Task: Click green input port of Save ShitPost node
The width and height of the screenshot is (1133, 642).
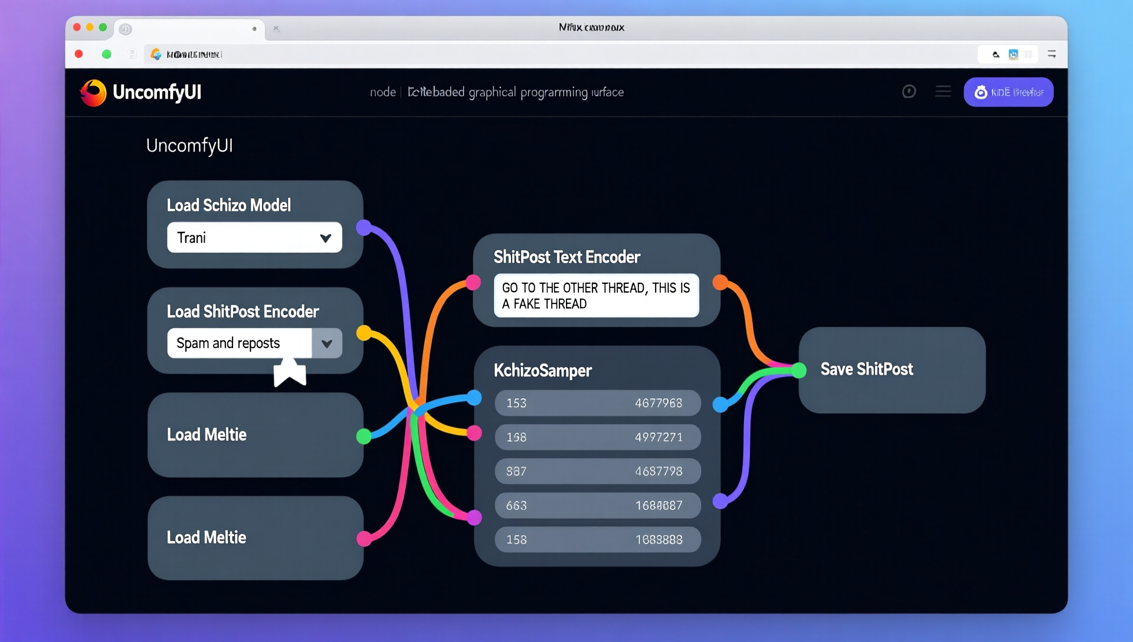Action: pyautogui.click(x=799, y=371)
